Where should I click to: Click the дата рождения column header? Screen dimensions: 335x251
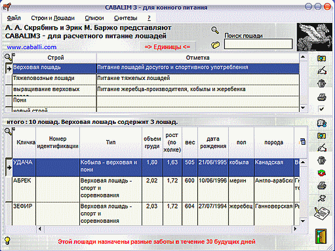[213, 142]
